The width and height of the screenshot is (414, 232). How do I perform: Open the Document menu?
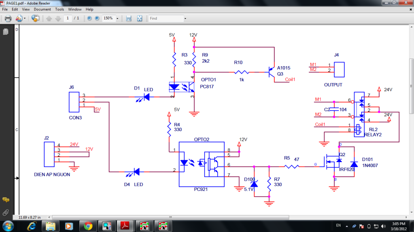click(42, 9)
